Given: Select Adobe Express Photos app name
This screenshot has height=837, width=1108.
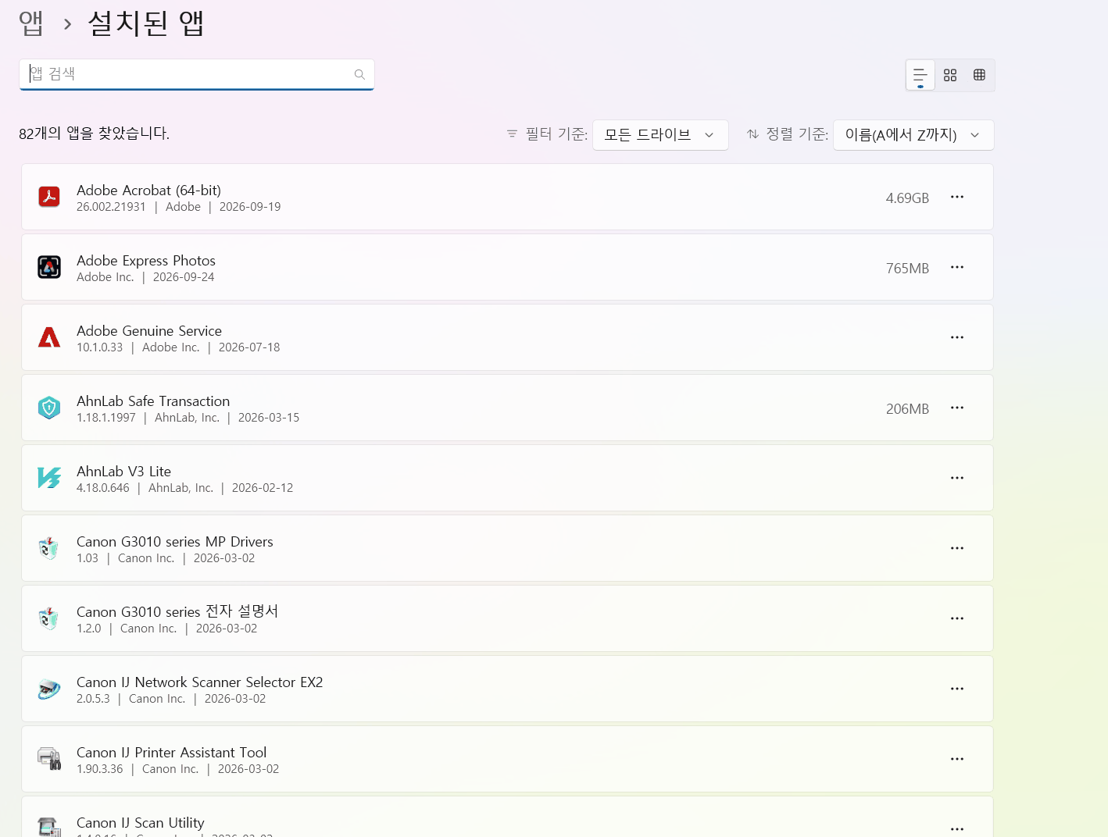Looking at the screenshot, I should (146, 260).
